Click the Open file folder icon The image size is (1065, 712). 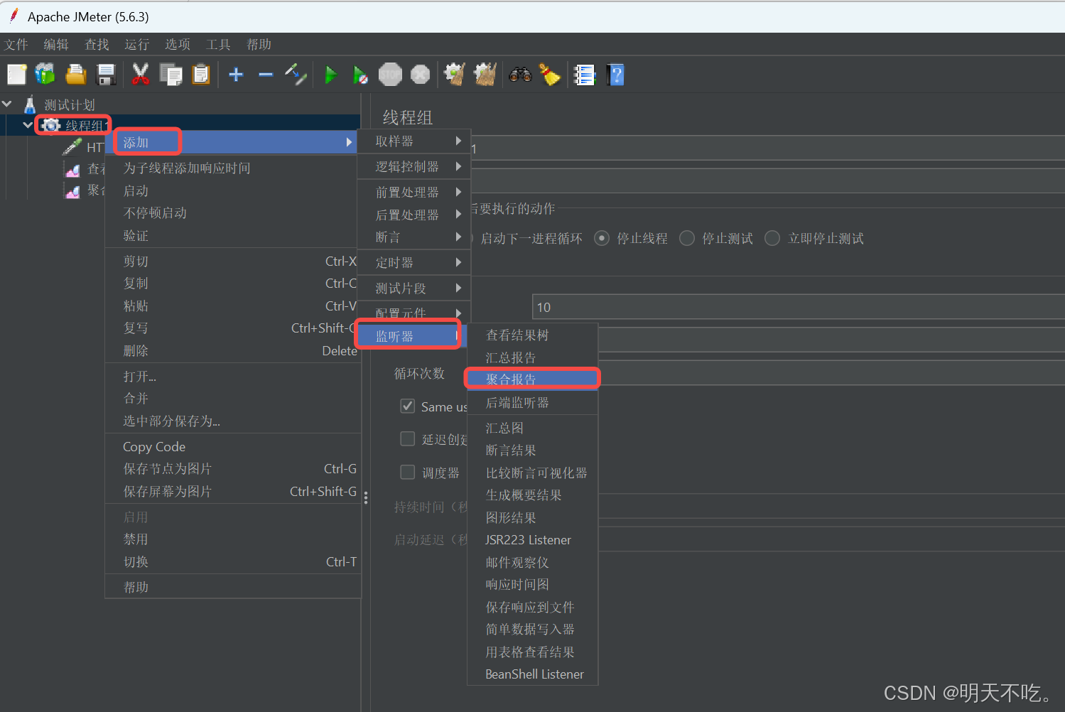pos(75,74)
